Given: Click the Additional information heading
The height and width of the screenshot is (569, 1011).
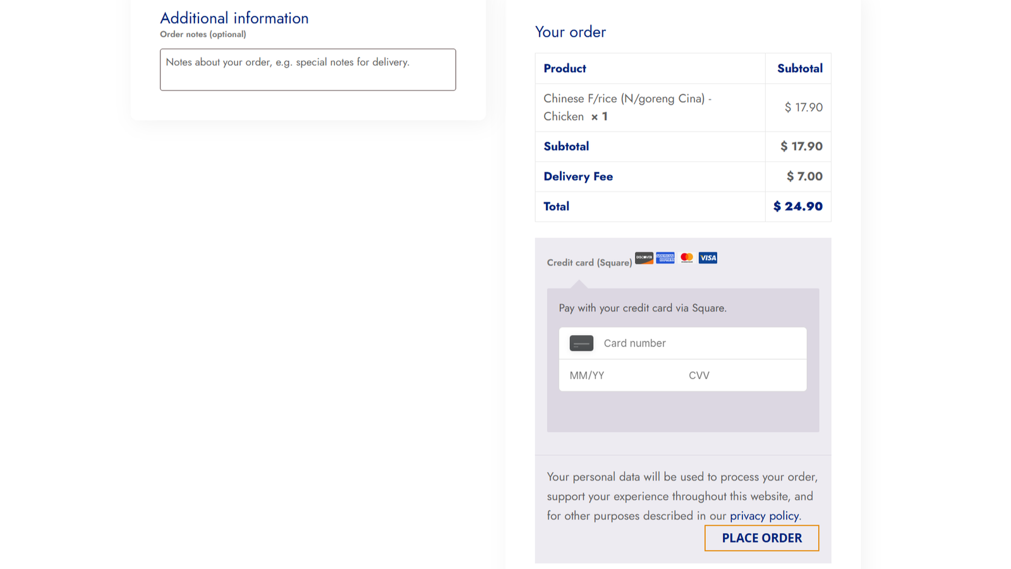Looking at the screenshot, I should (x=234, y=18).
